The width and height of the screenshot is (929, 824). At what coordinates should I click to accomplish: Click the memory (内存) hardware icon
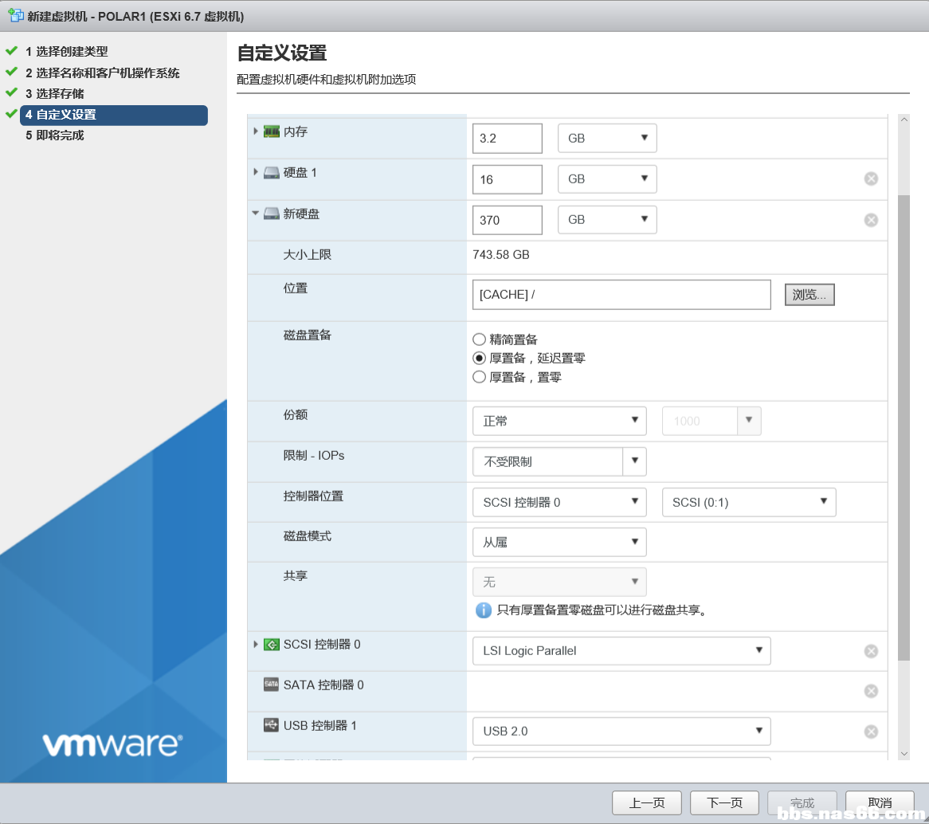272,131
